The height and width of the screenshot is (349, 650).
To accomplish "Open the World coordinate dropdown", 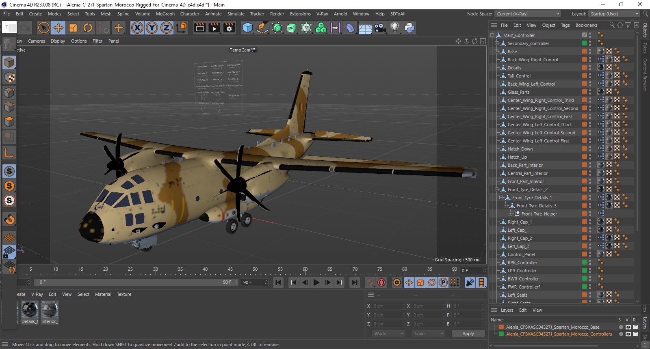I will pos(389,334).
